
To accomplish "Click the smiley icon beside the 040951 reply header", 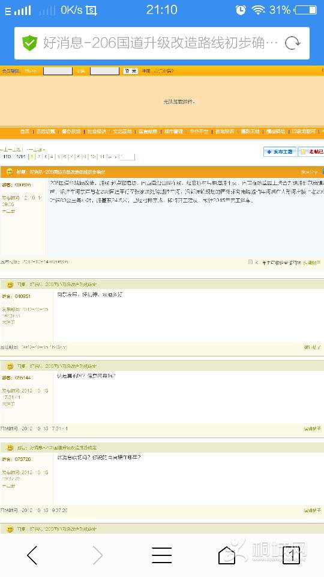I will tap(10, 284).
